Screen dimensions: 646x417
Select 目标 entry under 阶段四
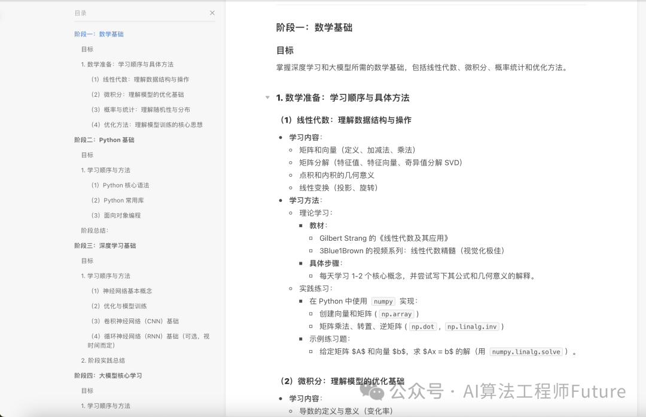(87, 391)
